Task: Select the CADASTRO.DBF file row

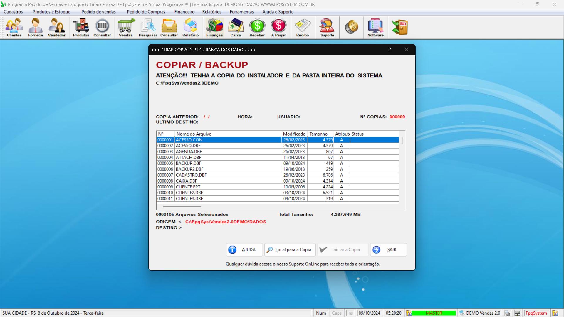Action: pos(278,175)
